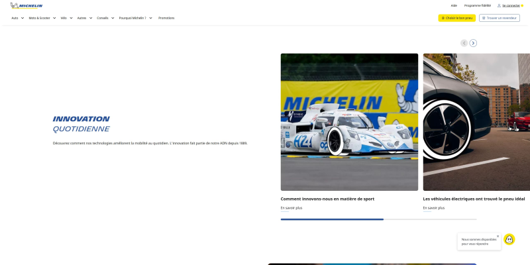
Task: Click Choisir le bon pneu button
Action: 457,18
